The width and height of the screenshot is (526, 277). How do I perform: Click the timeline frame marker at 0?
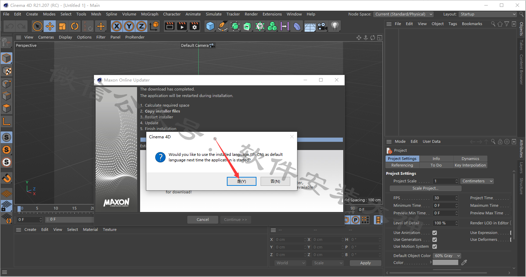(x=20, y=209)
